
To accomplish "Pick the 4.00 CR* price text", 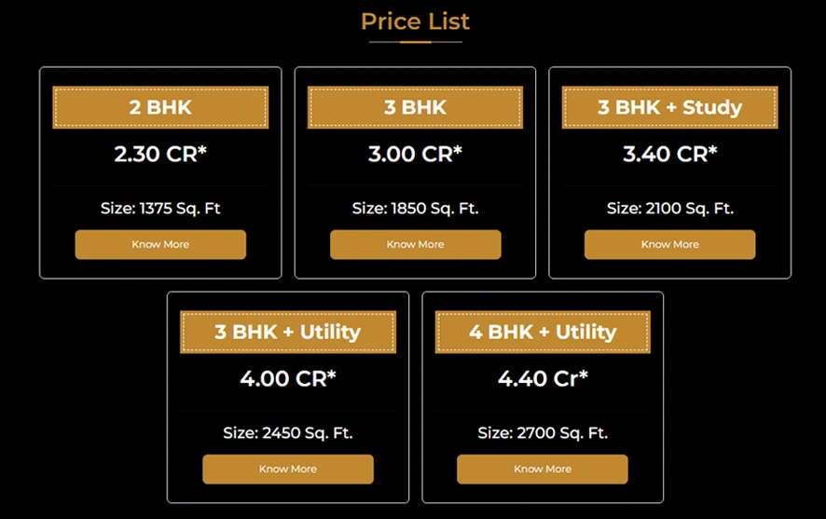I will pos(287,379).
